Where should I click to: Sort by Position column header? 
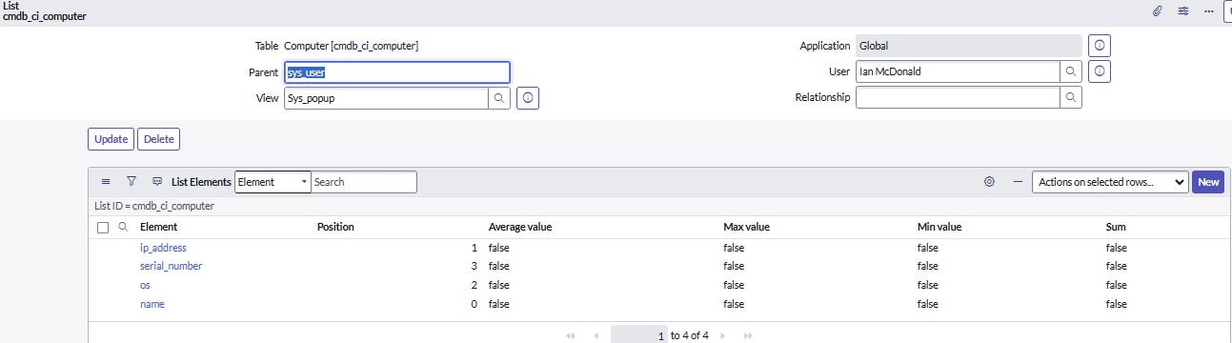click(x=335, y=227)
